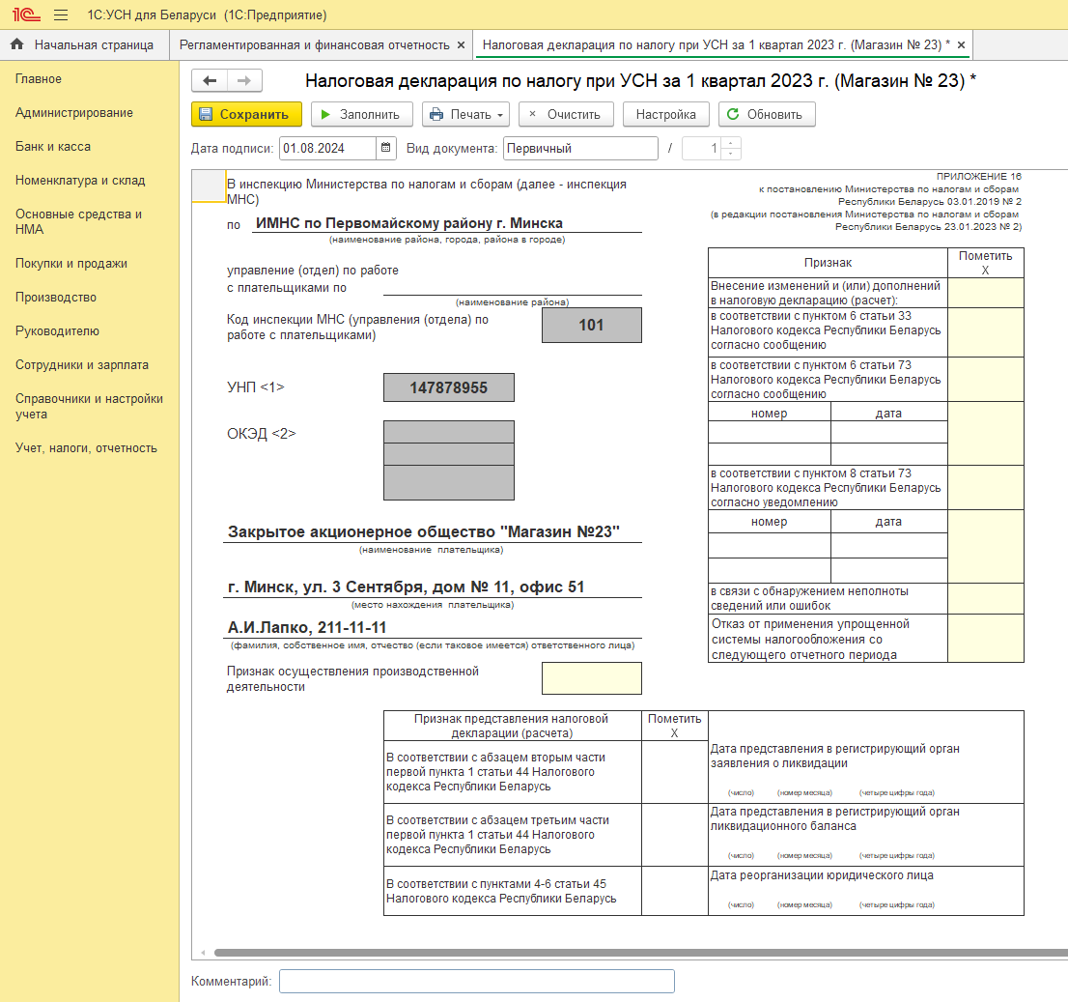Open the Руководителю section
The width and height of the screenshot is (1068, 1002).
(57, 331)
